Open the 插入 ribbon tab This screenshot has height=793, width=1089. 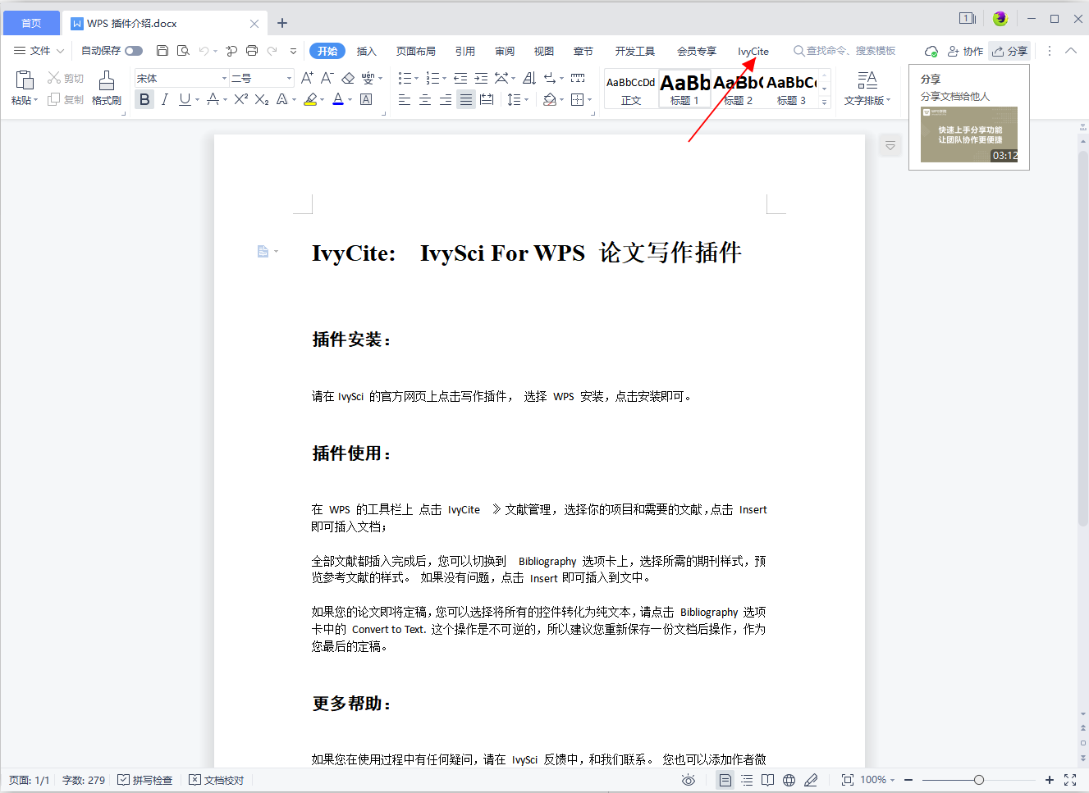[x=366, y=51]
